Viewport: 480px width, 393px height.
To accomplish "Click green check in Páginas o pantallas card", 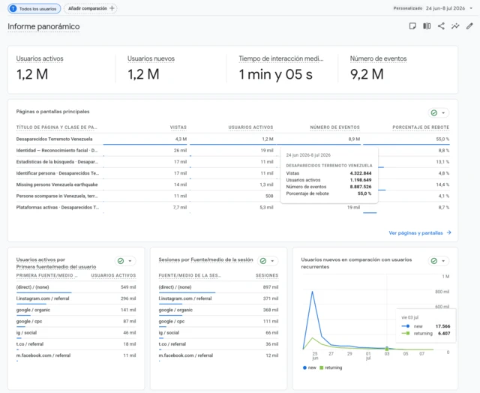I will tap(434, 113).
